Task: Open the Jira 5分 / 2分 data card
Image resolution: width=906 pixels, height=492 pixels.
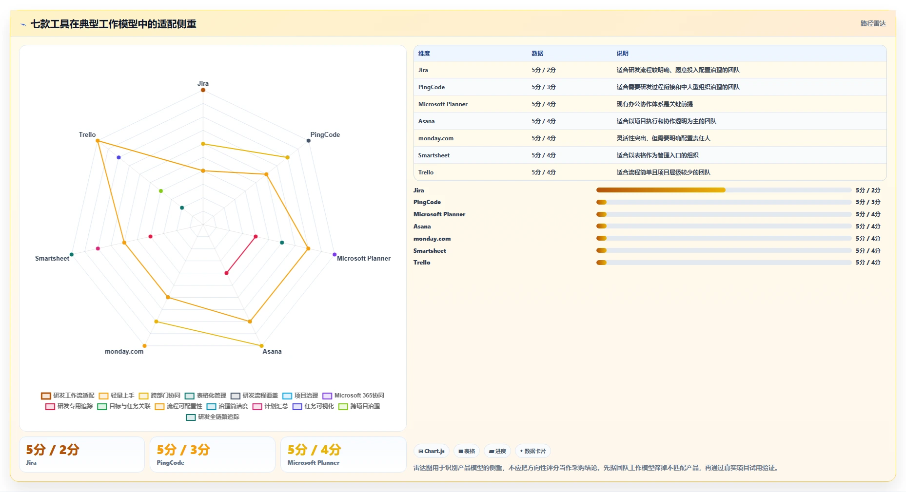Action: click(82, 454)
